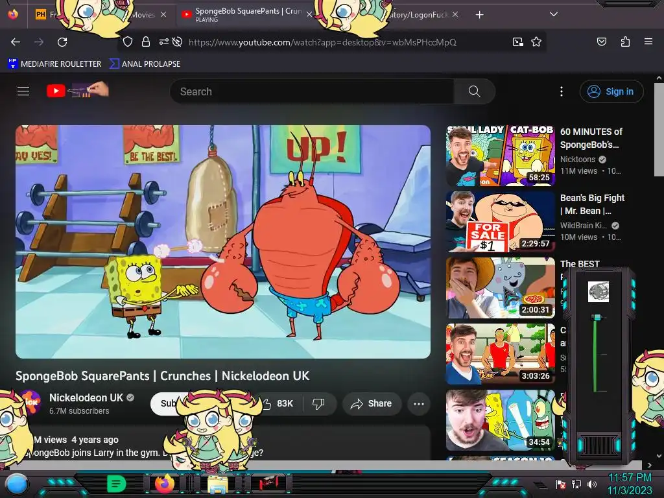Open picture-in-picture icon in address bar
This screenshot has height=498, width=664.
tap(517, 41)
